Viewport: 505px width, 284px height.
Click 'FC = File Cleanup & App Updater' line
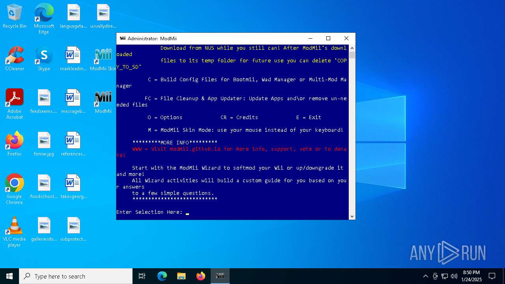coord(232,102)
